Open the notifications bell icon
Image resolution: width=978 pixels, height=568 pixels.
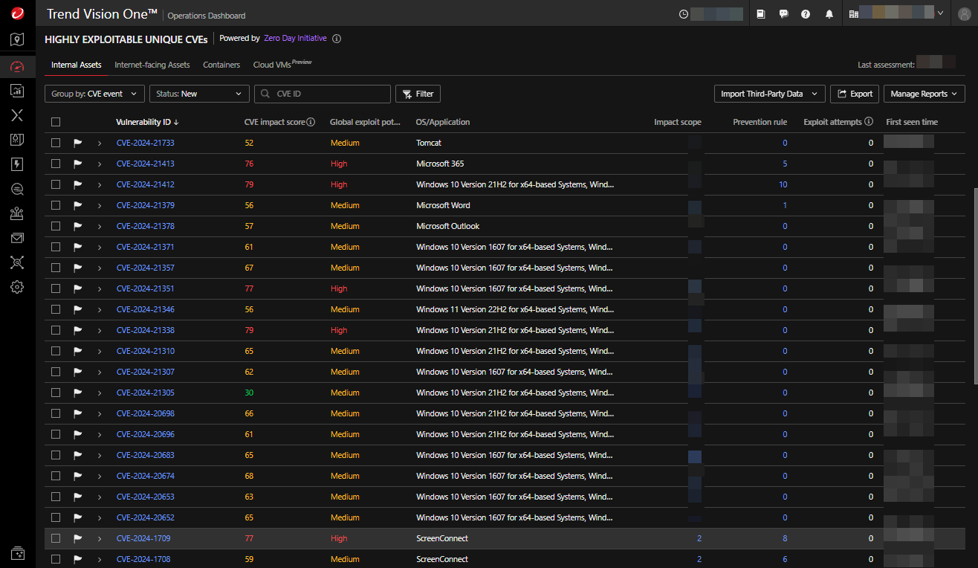click(829, 14)
